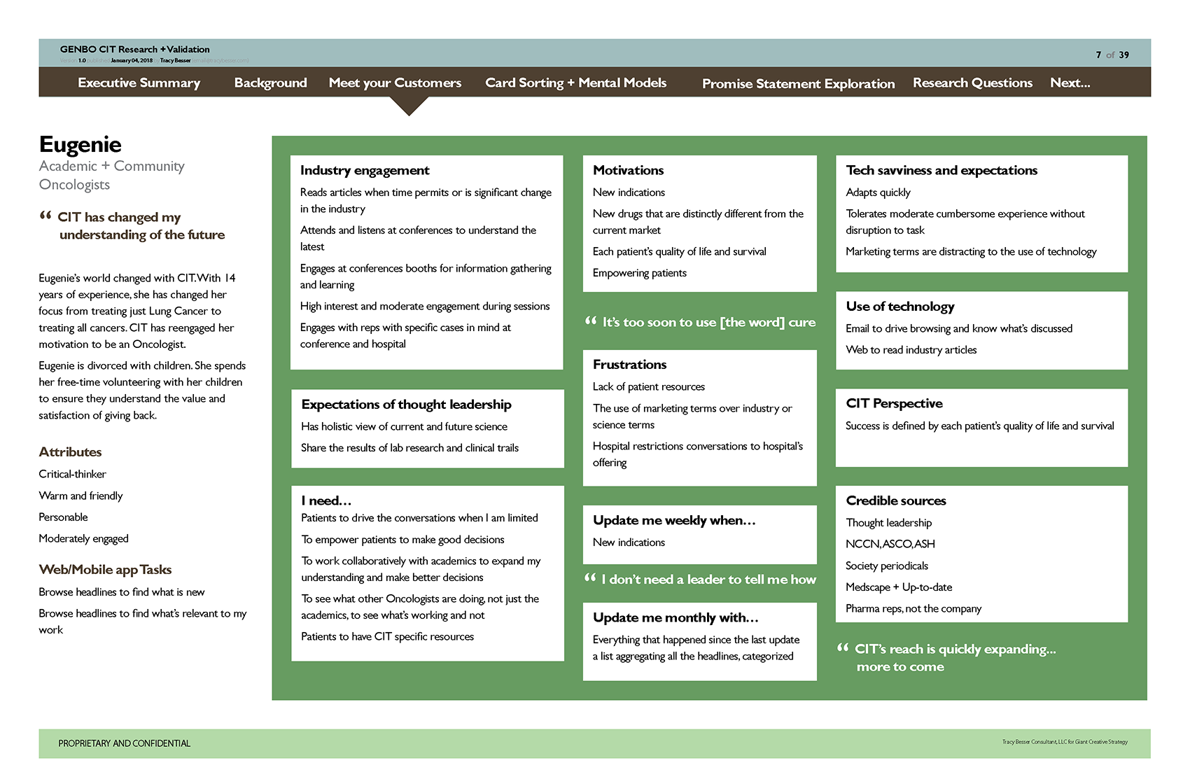Select the Meet your Customers tab
The height and width of the screenshot is (770, 1190).
coord(395,83)
